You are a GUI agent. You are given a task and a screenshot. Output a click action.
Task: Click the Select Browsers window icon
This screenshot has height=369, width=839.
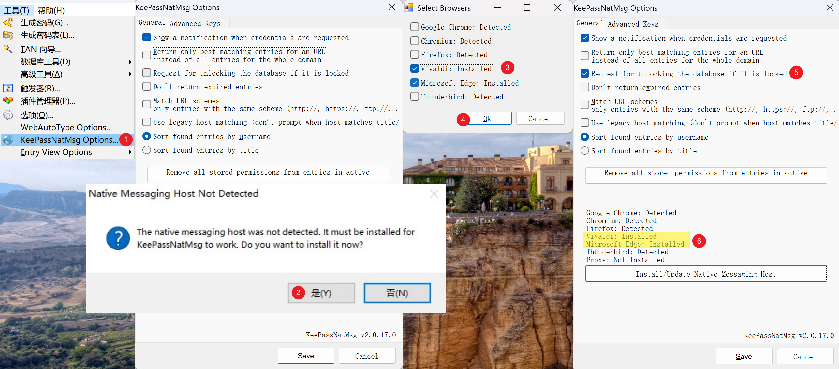tap(409, 8)
